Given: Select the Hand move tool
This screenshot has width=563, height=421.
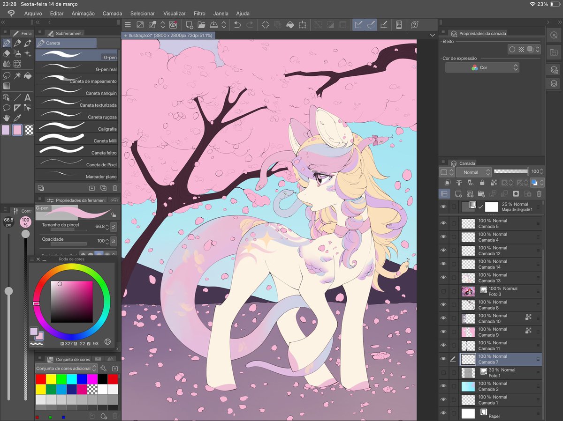Looking at the screenshot, I should point(7,118).
